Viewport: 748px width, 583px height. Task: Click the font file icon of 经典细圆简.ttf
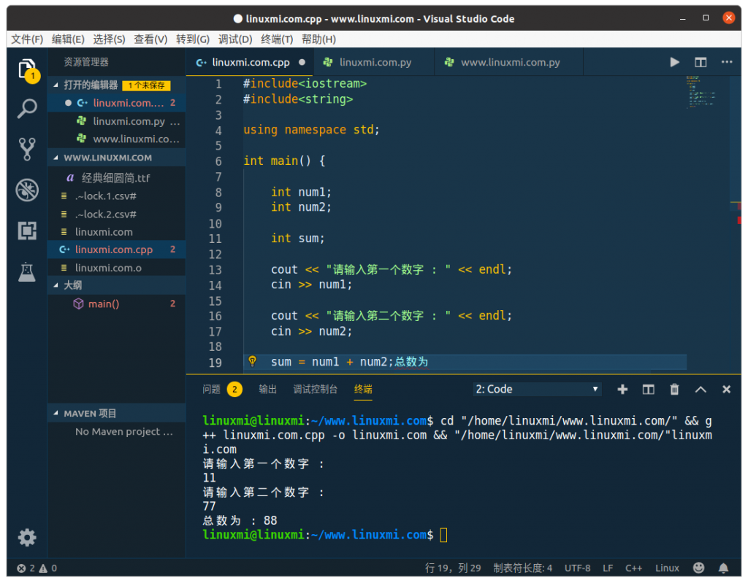tap(70, 178)
